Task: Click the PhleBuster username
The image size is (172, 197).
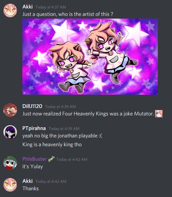Action: (x=35, y=159)
